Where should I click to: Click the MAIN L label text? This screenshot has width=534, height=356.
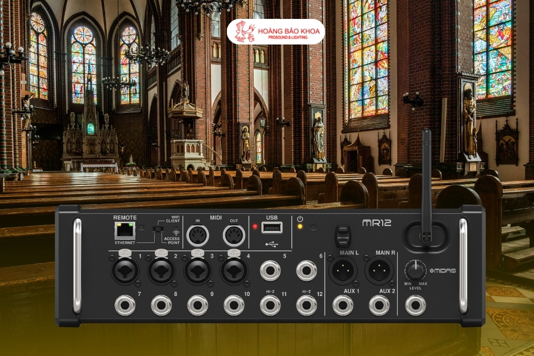349,253
